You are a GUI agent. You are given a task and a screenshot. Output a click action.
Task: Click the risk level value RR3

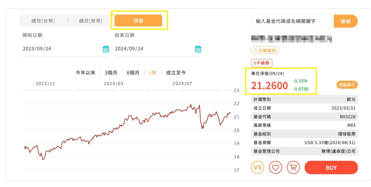click(x=351, y=125)
